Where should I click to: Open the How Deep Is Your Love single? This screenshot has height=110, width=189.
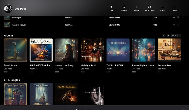click(67, 94)
